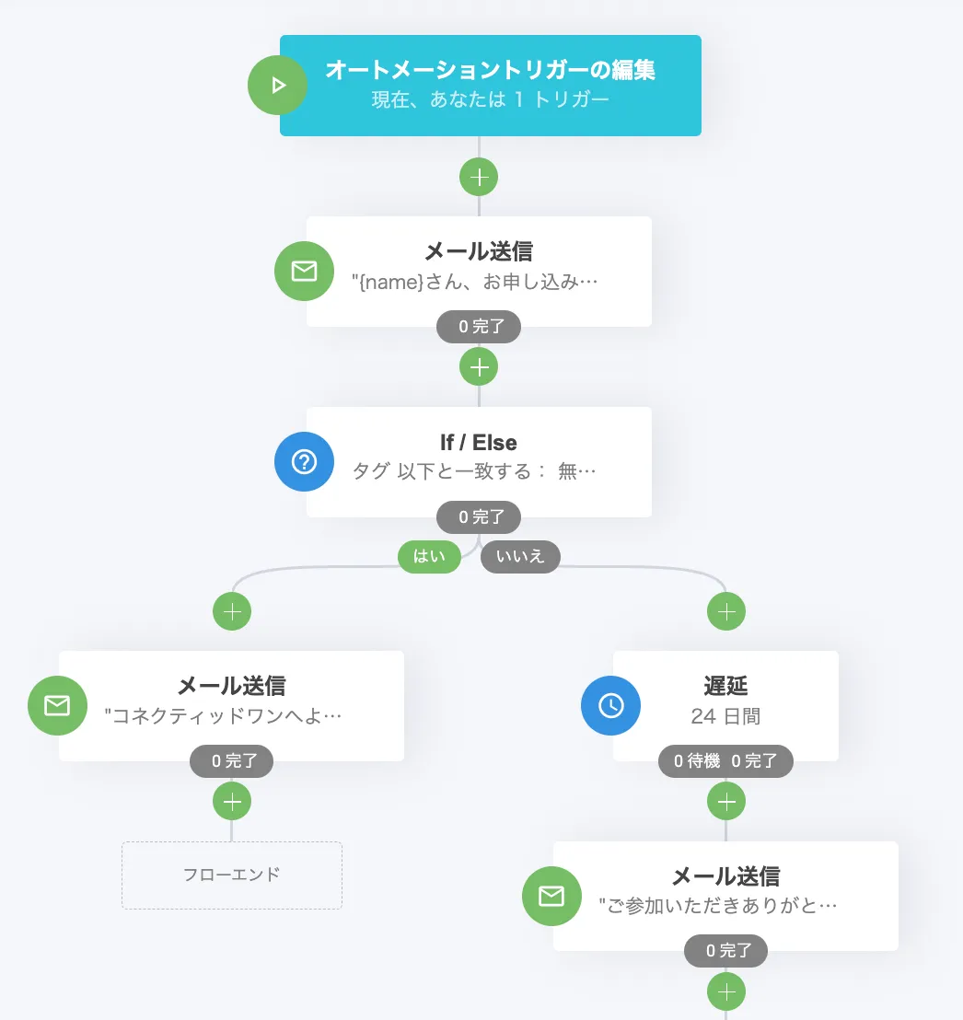Image resolution: width=963 pixels, height=1020 pixels.
Task: Add a step below the 遅延 block
Action: click(726, 801)
